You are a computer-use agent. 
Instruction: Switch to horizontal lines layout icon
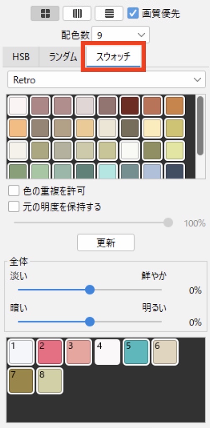click(109, 13)
